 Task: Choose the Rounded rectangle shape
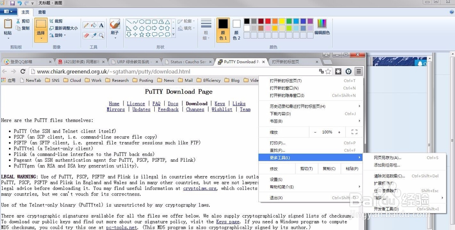[154, 22]
